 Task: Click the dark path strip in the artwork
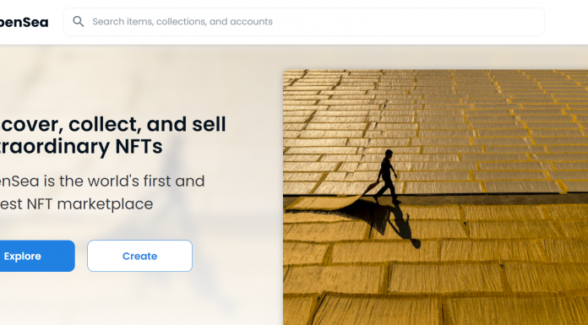coord(487,199)
